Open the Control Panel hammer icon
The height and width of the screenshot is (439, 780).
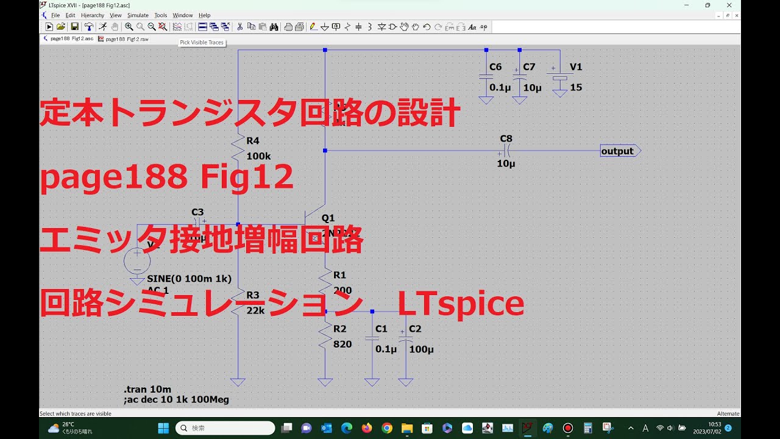[89, 27]
